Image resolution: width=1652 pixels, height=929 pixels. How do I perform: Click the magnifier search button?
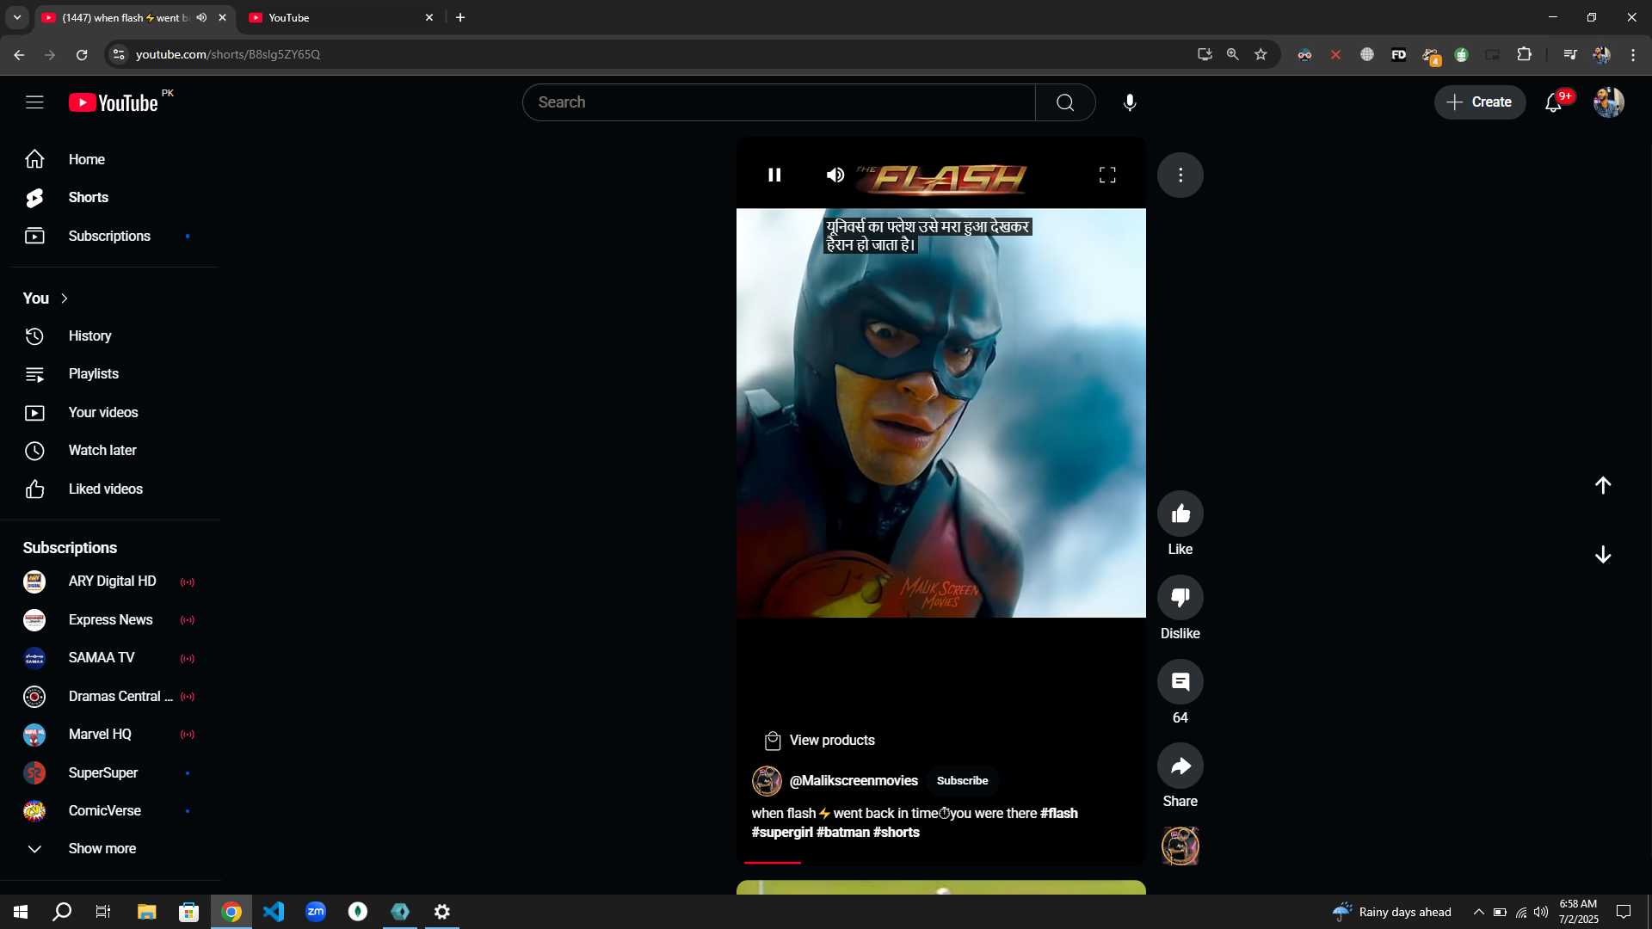point(1065,102)
